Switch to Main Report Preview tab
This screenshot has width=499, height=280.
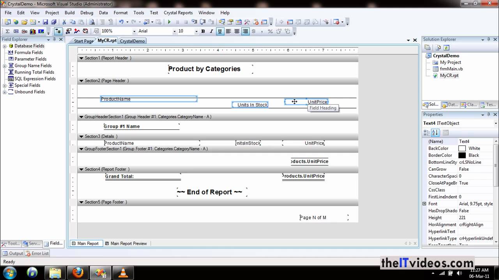tap(126, 243)
